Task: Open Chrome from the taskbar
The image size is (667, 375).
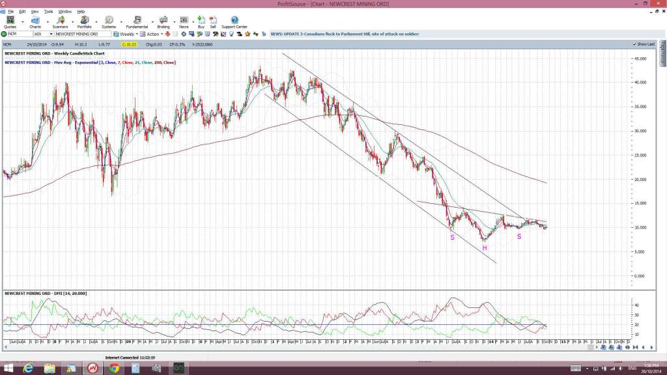Action: 114,368
